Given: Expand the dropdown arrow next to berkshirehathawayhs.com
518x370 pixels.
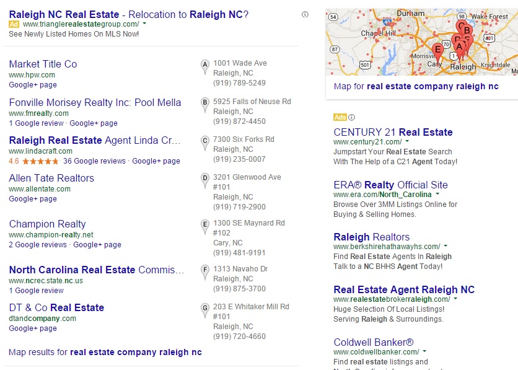Looking at the screenshot, I should tap(446, 246).
